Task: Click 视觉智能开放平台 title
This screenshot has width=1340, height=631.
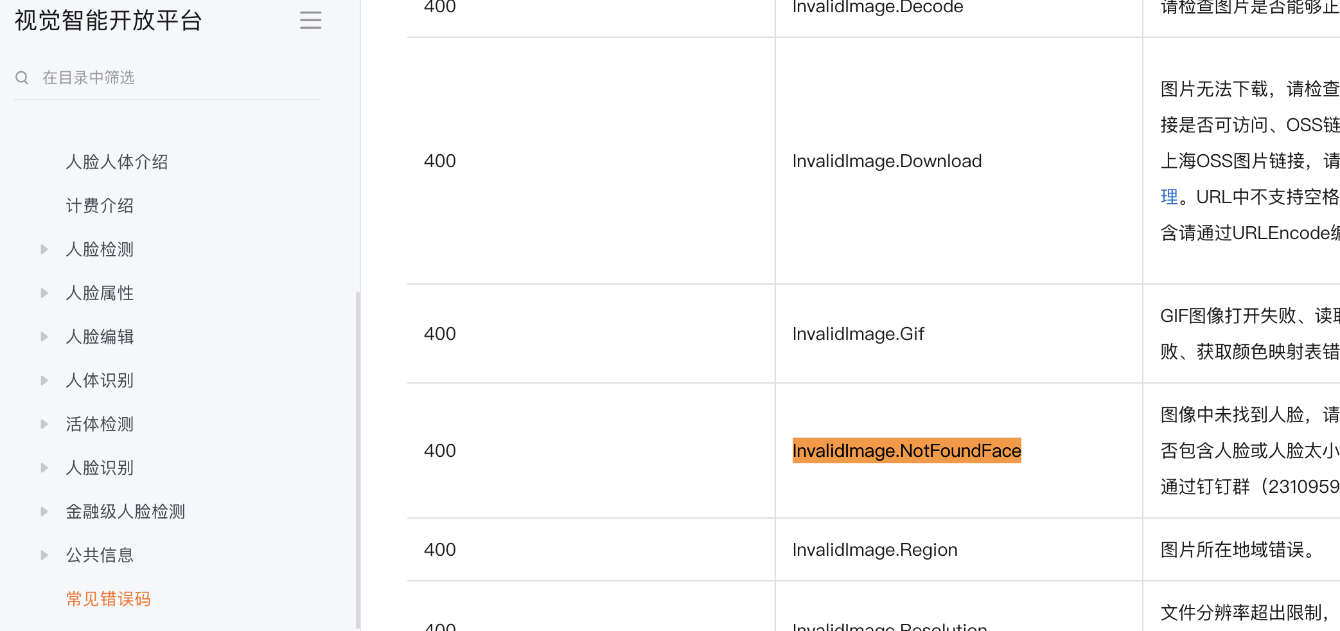Action: (108, 21)
